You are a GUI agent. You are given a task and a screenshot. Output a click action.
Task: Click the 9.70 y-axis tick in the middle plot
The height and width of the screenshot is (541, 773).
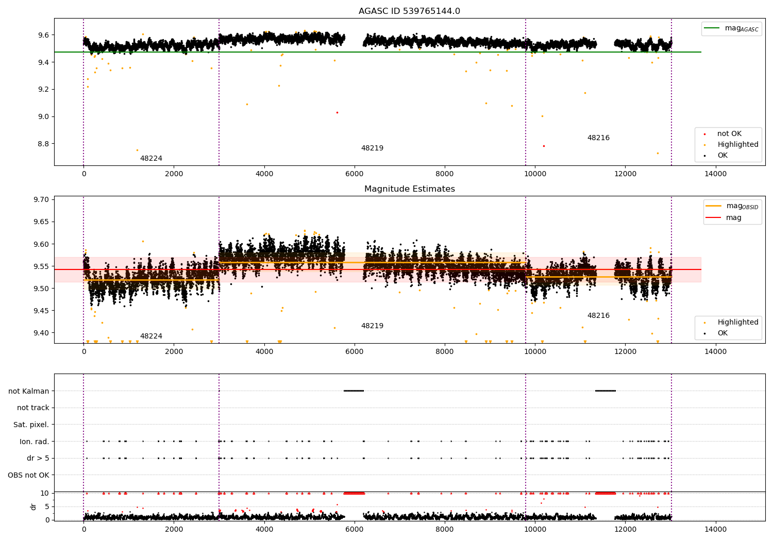click(x=41, y=200)
